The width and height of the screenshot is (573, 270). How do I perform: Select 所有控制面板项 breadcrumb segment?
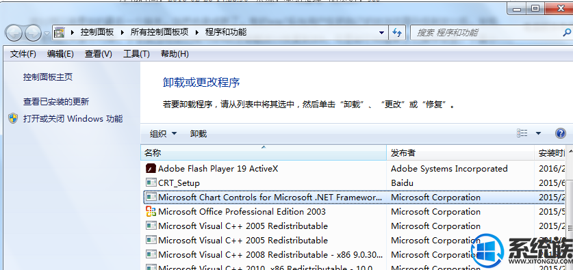(160, 32)
